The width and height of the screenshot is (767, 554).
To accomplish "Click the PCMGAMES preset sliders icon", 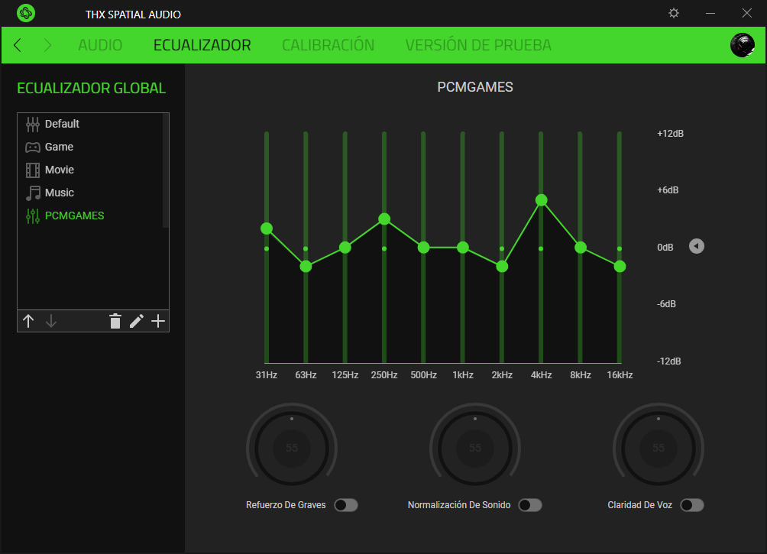I will click(33, 215).
